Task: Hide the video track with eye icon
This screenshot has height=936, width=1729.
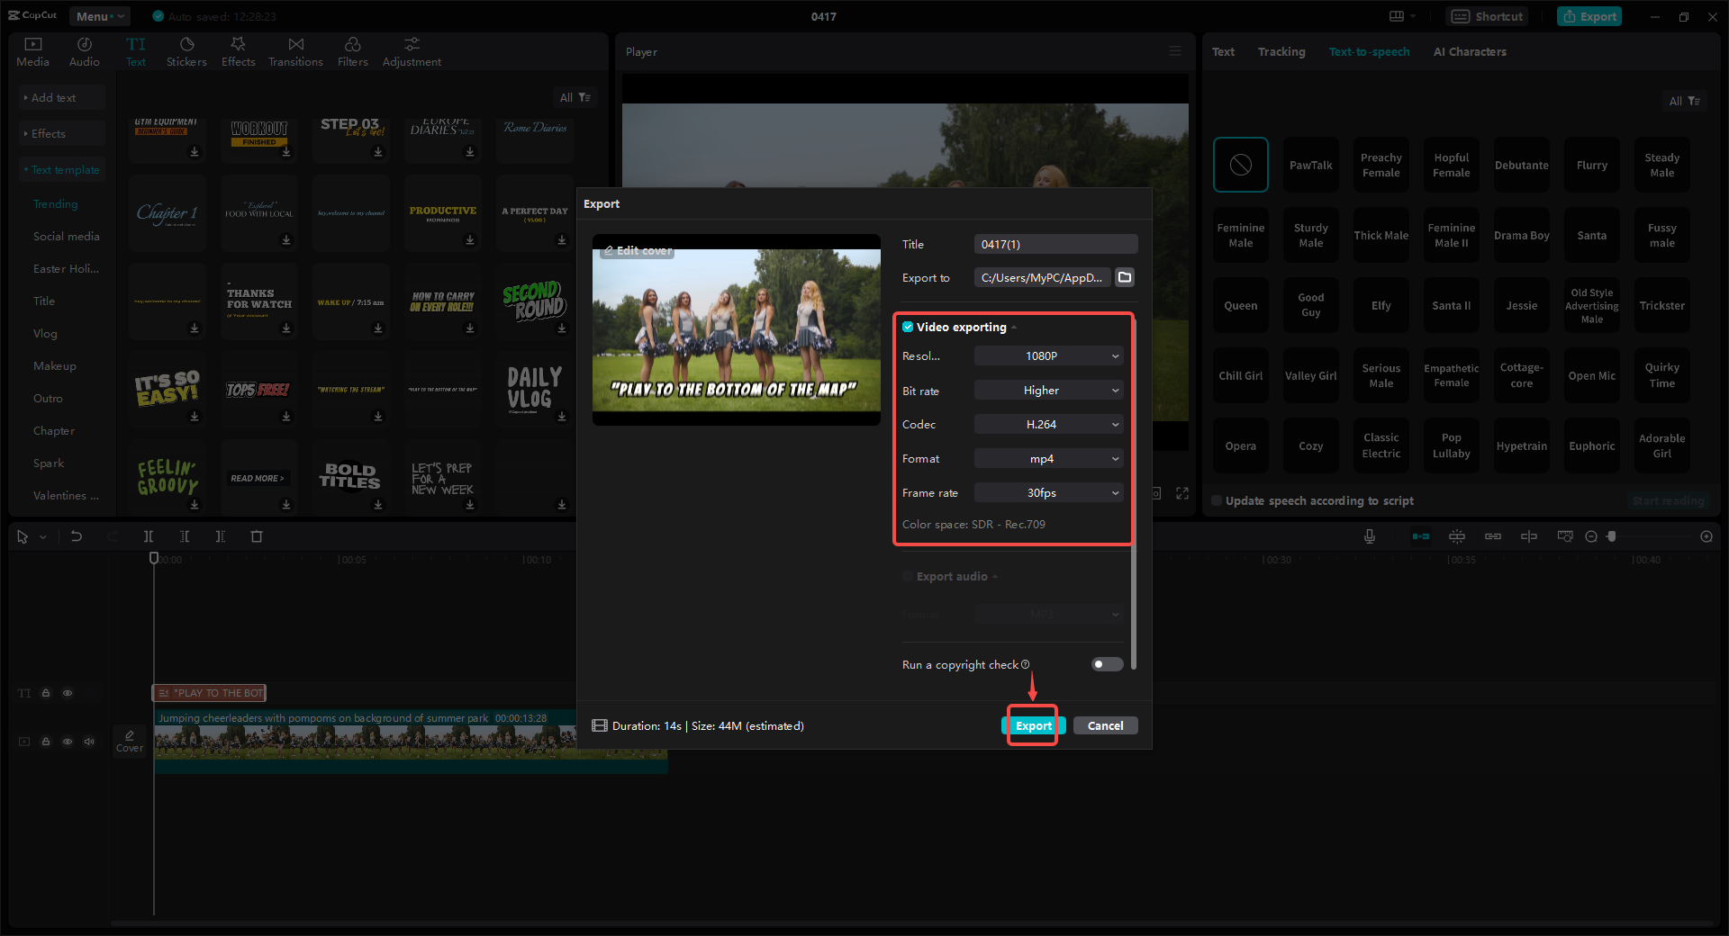Action: pos(68,742)
